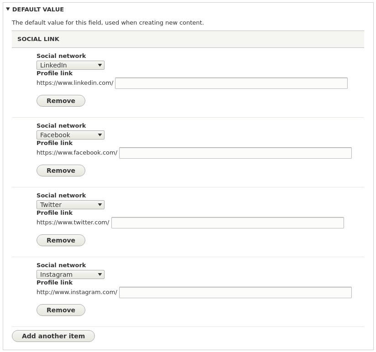This screenshot has height=352, width=376.
Task: Click the Social Link table header
Action: (x=38, y=39)
